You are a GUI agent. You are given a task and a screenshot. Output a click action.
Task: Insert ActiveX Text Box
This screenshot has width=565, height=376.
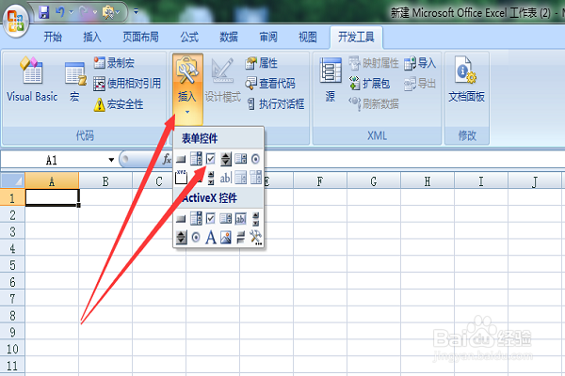pyautogui.click(x=241, y=218)
